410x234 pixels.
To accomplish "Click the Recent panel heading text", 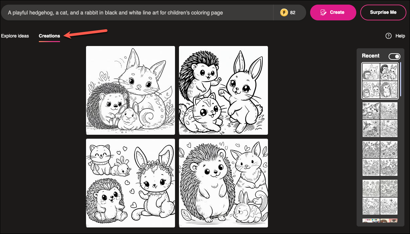I will pos(370,56).
